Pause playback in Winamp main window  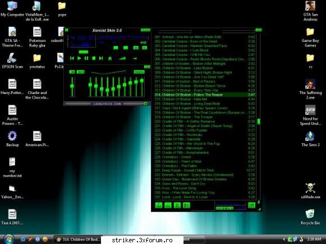(x=86, y=58)
